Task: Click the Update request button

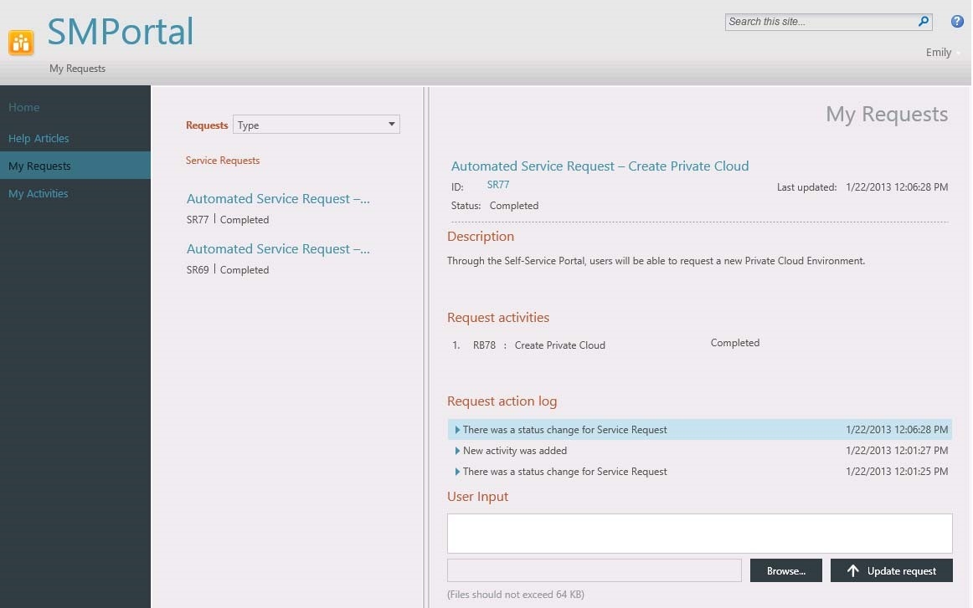Action: point(891,571)
